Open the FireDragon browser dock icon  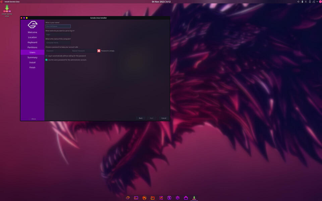click(x=144, y=198)
